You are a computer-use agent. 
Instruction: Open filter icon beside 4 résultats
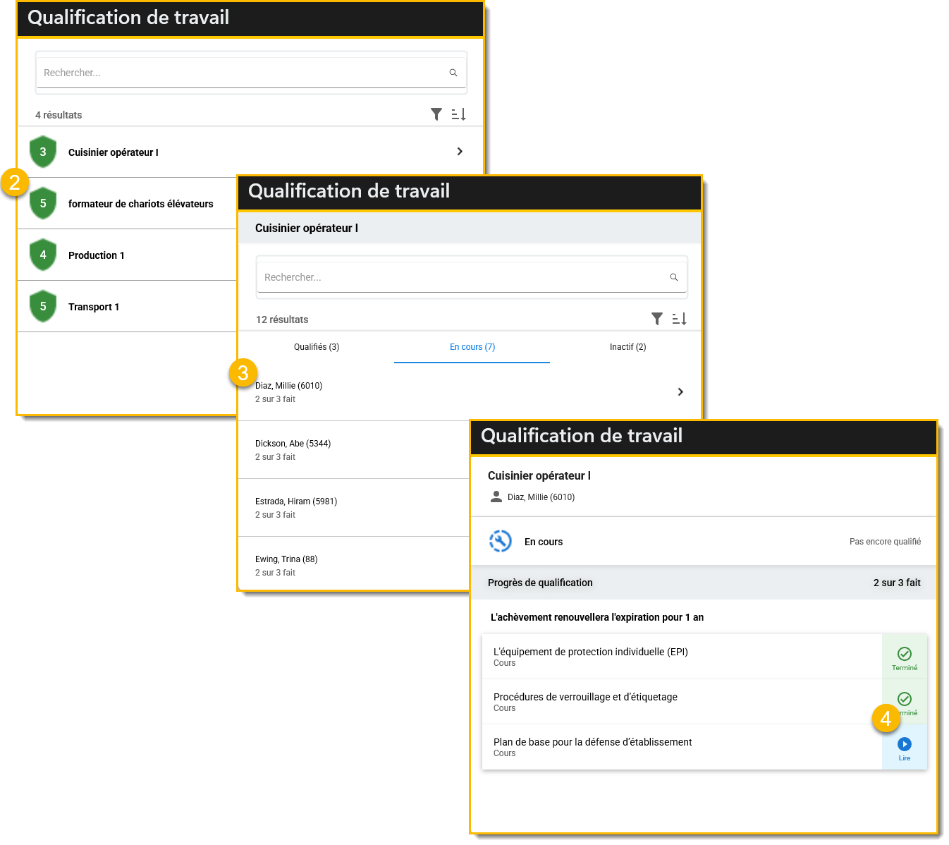pos(436,114)
